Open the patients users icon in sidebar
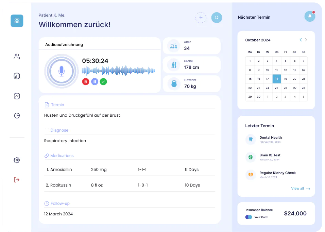This screenshot has height=232, width=325. (17, 57)
